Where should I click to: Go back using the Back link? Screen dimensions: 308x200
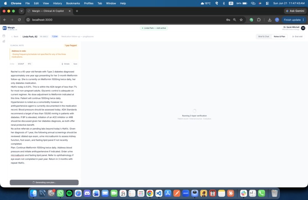(15, 37)
